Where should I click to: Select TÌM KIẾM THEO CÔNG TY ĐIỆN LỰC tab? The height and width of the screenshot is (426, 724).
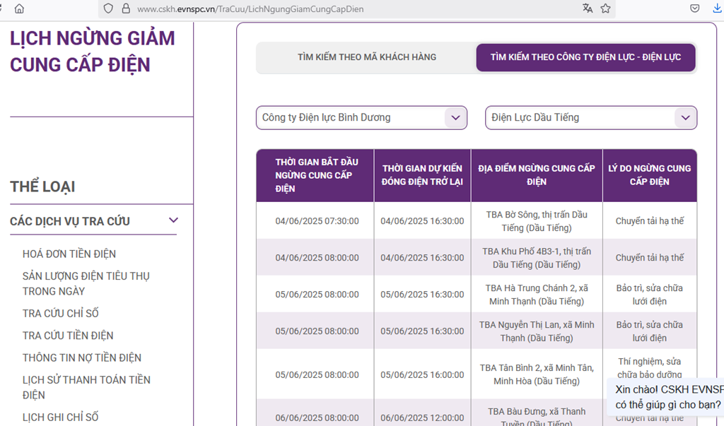585,57
